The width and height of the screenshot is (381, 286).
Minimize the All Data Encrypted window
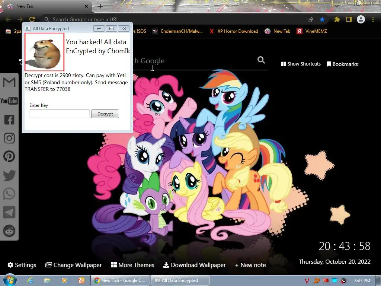[x=99, y=28]
